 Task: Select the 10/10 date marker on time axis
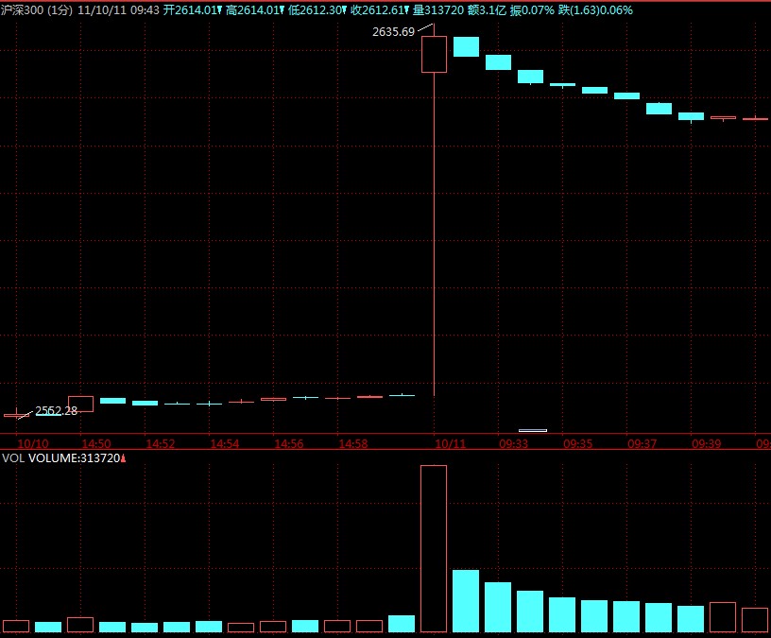click(32, 443)
